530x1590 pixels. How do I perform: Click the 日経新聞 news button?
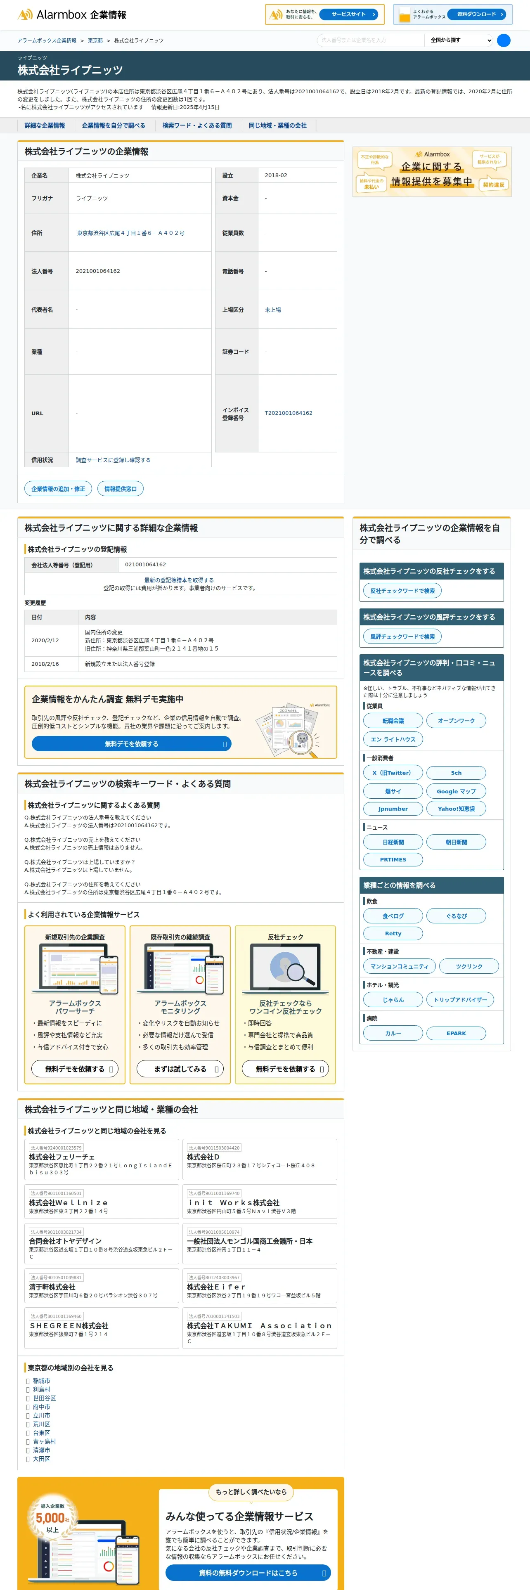tap(393, 842)
